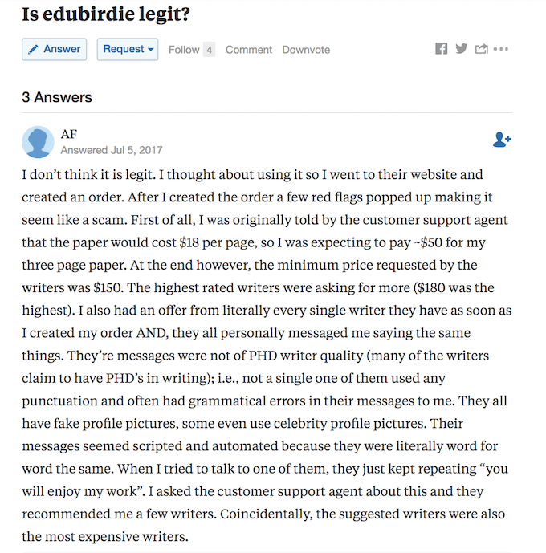
Task: Share the question on Facebook
Action: click(441, 49)
